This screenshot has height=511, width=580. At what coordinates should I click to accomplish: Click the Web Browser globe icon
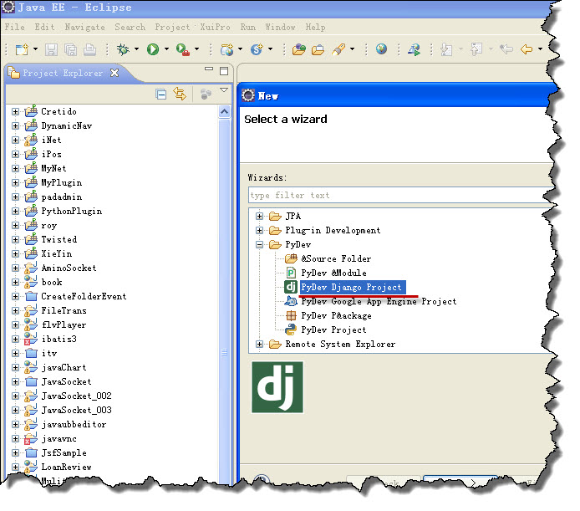tap(381, 49)
